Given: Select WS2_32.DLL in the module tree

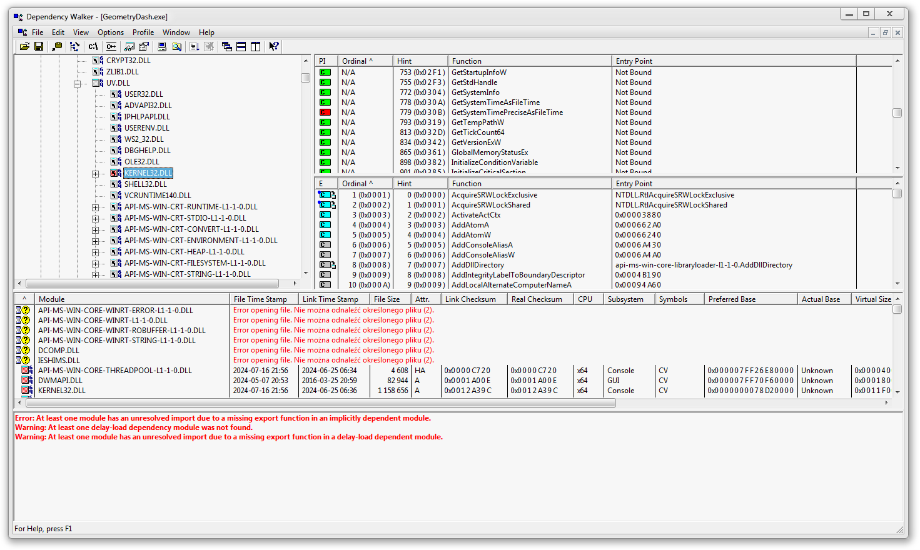Looking at the screenshot, I should [x=144, y=139].
